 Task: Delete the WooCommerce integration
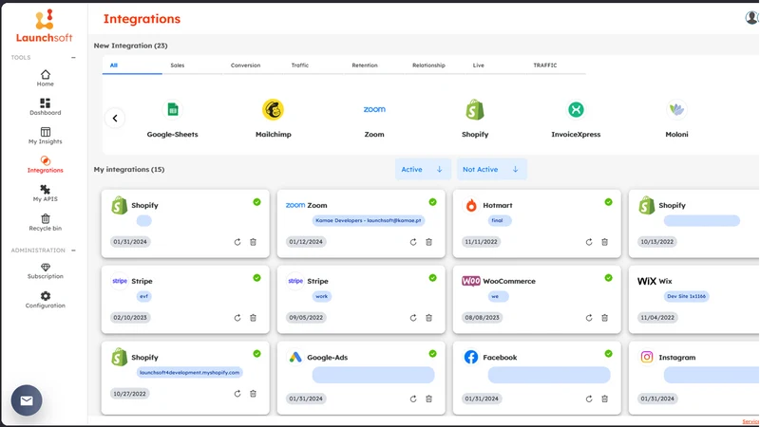605,318
